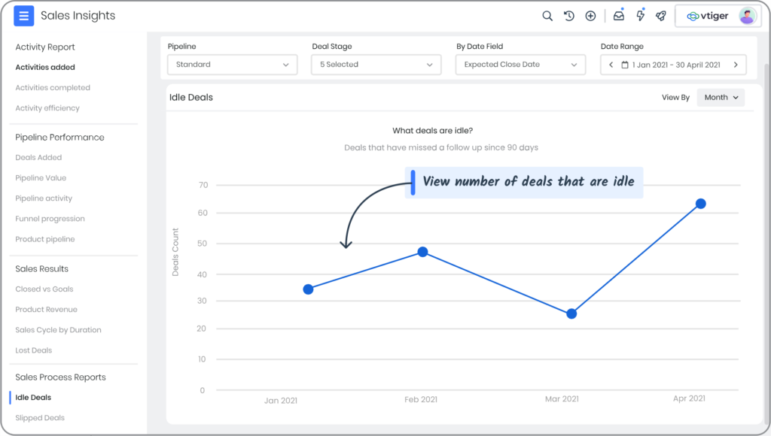Expand the Deal Stage 5 Selected dropdown
This screenshot has width=771, height=436.
pos(376,65)
